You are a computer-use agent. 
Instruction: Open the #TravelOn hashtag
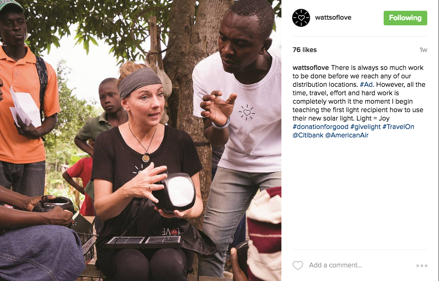point(398,127)
